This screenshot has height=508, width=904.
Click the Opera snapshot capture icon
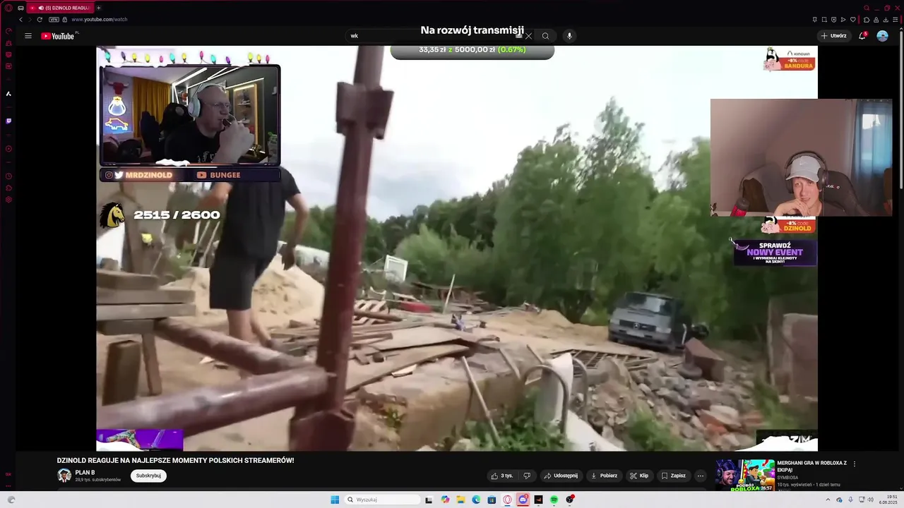coord(824,19)
